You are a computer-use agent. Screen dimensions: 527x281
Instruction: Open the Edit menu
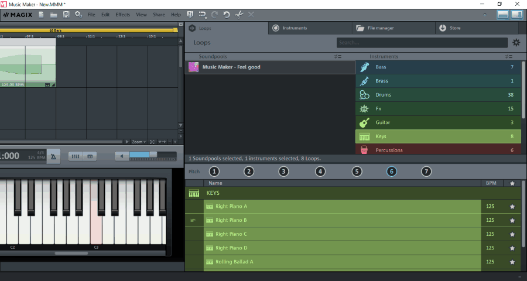coord(105,15)
